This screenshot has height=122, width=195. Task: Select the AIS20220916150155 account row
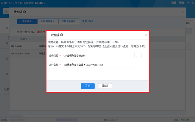pyautogui.click(x=20, y=53)
